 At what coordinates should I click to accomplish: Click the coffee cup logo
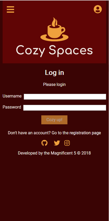(x=54, y=29)
